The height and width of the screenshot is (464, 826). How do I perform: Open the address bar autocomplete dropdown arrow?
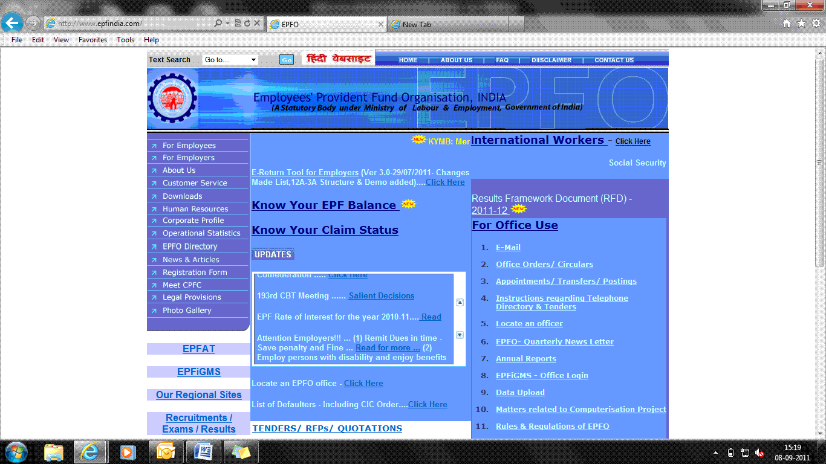point(227,24)
